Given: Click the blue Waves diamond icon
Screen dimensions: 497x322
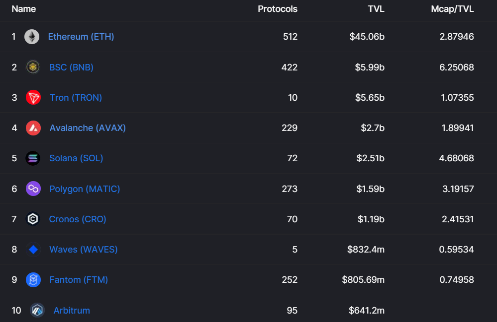Looking at the screenshot, I should click(x=33, y=250).
